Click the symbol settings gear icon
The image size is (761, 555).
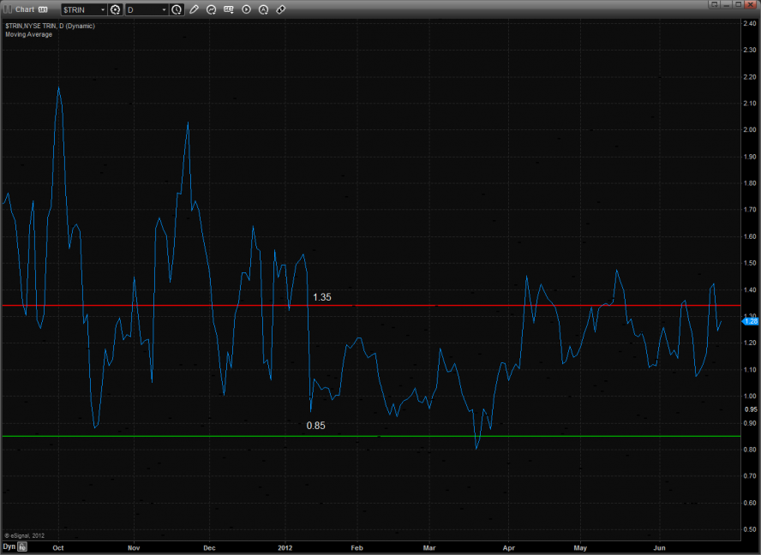pyautogui.click(x=115, y=9)
